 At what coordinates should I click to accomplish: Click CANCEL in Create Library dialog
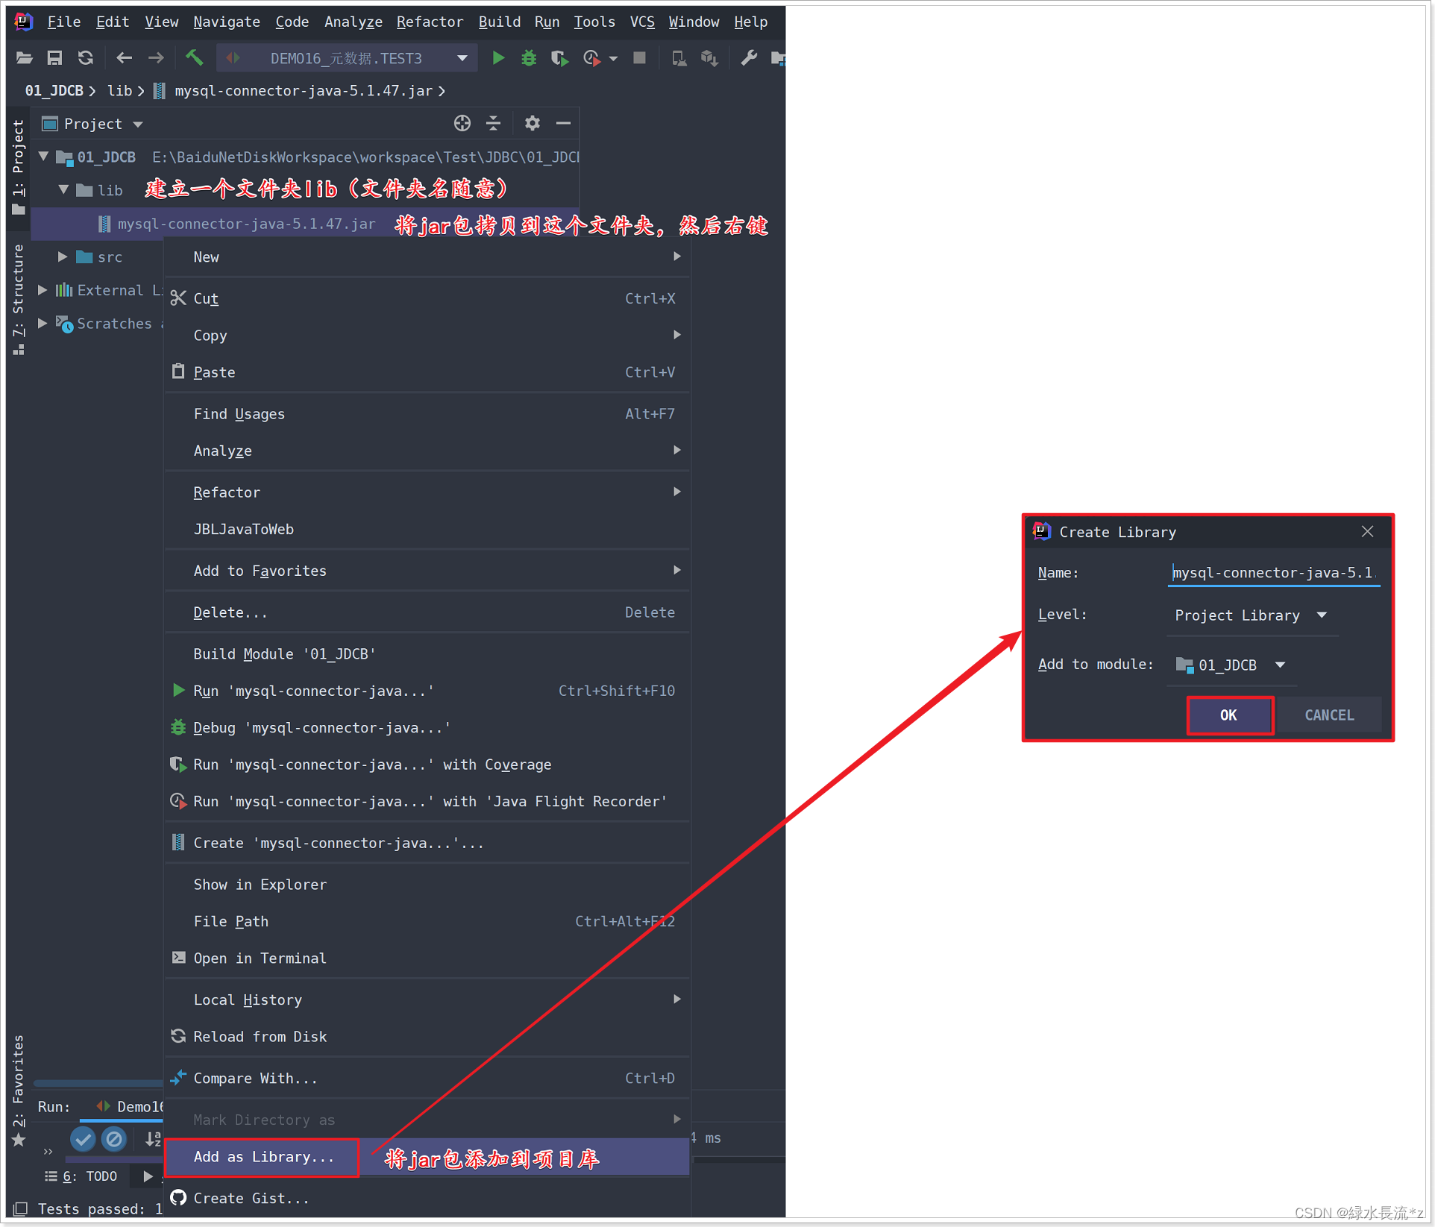1331,715
